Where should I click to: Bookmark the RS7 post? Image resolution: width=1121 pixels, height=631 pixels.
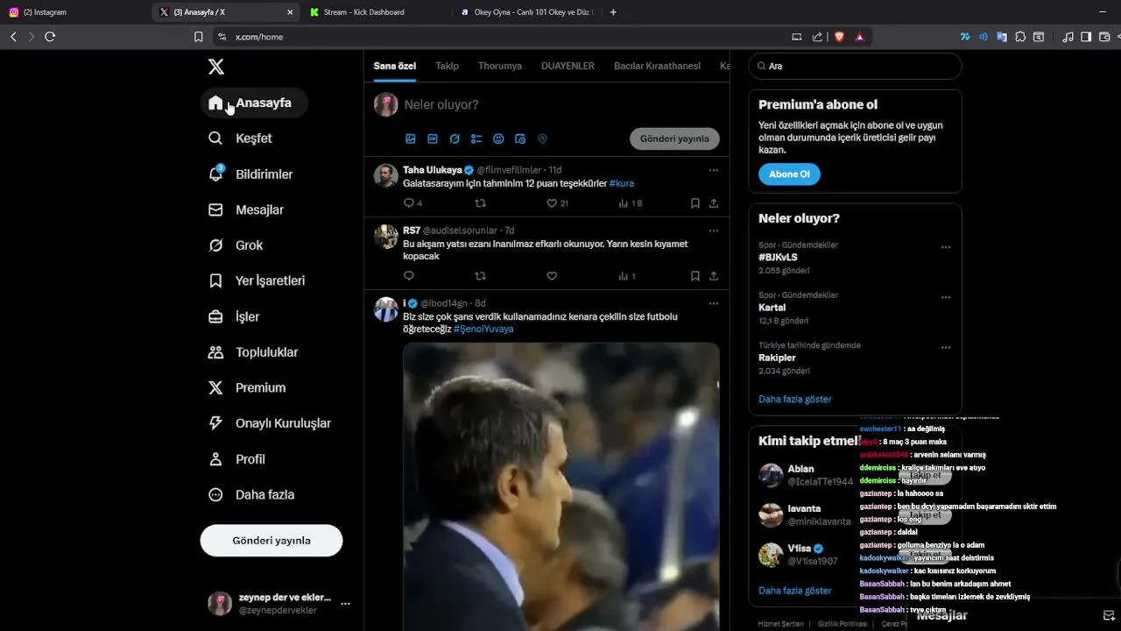695,276
